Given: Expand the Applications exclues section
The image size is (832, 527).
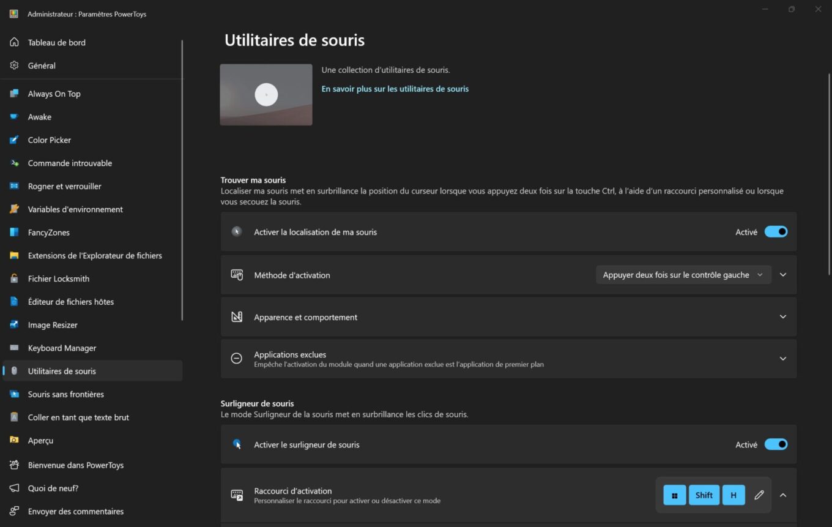Looking at the screenshot, I should [783, 359].
